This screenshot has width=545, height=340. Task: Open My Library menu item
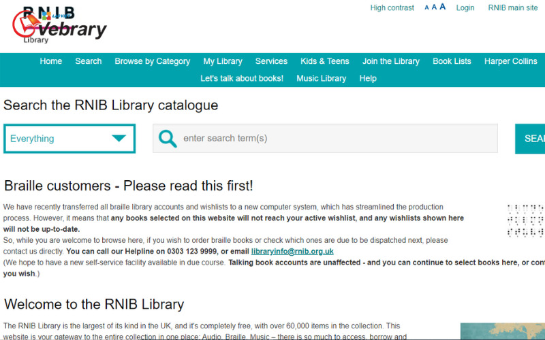tap(223, 61)
